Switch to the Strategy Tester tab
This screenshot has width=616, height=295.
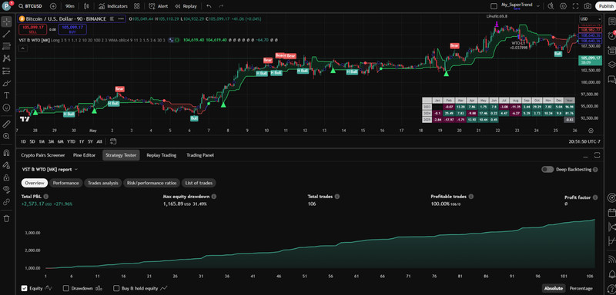tap(121, 155)
